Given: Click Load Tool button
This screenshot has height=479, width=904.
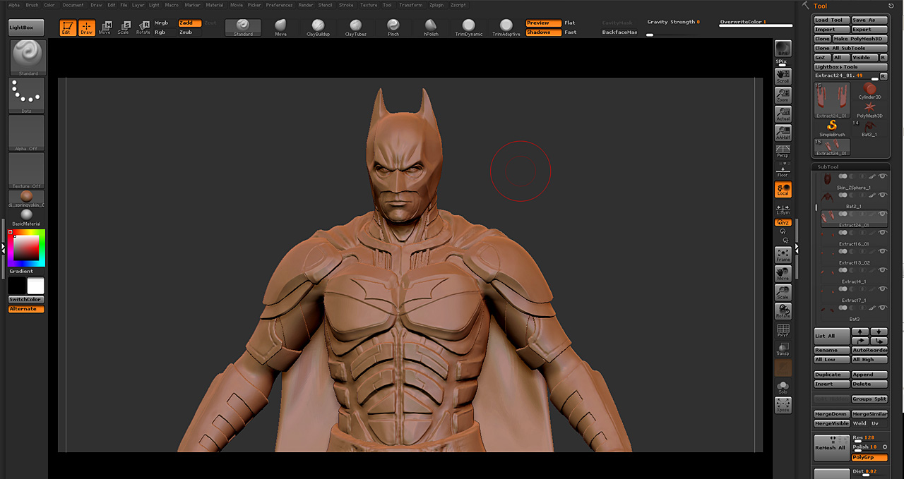Looking at the screenshot, I should (831, 20).
